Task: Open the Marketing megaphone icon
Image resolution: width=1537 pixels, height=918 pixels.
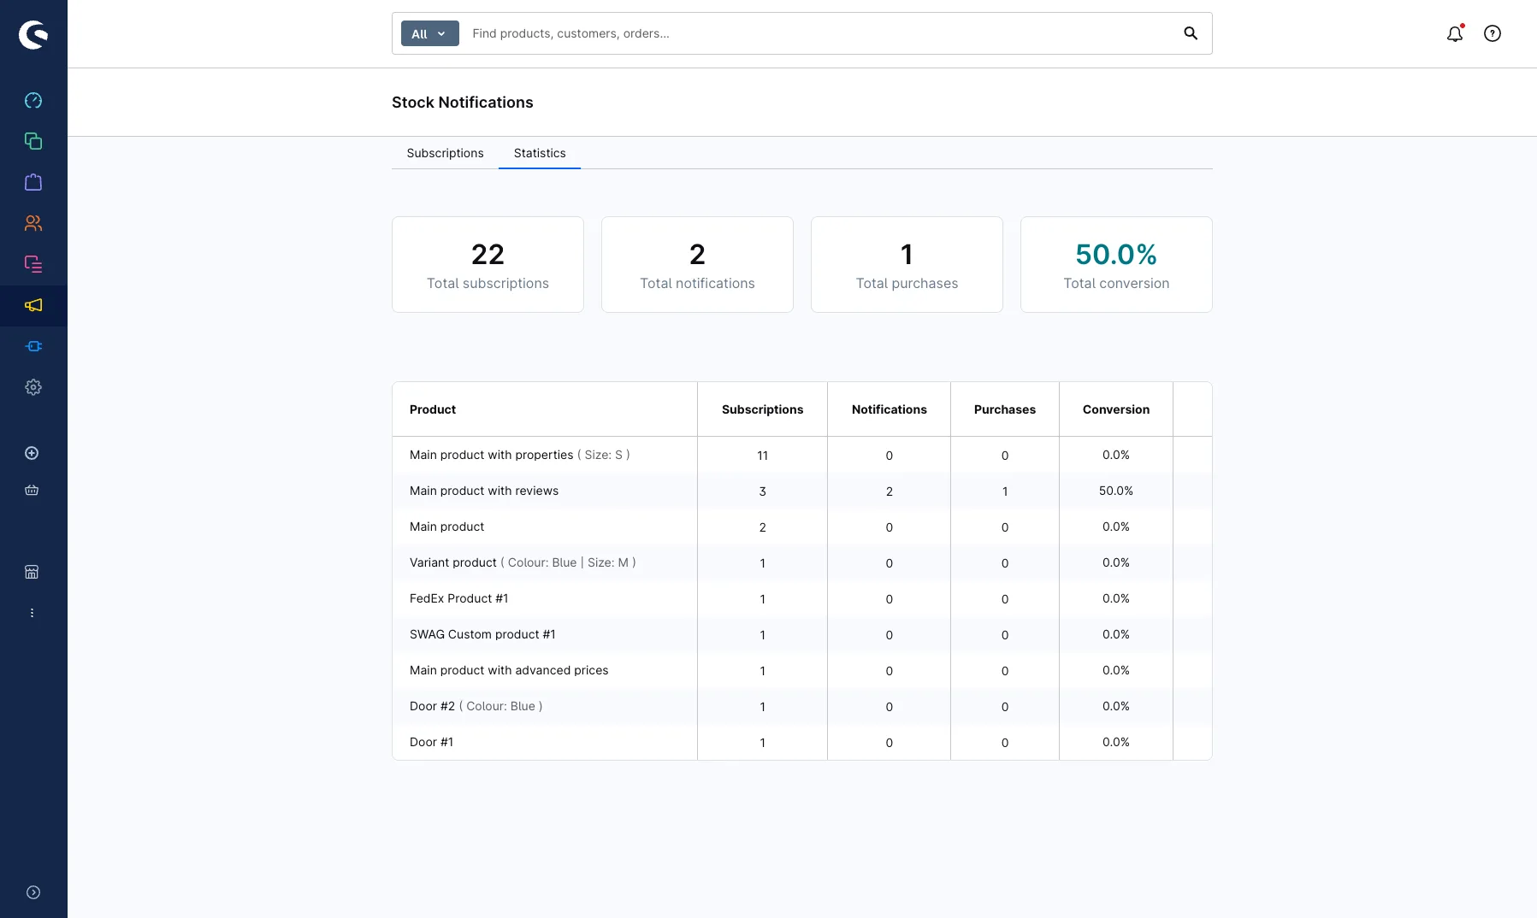Action: [33, 305]
